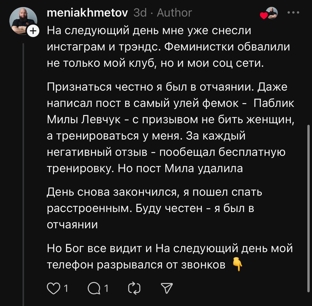Image resolution: width=312 pixels, height=306 pixels.
Task: Repost using the circular arrows icon
Action: point(135,288)
